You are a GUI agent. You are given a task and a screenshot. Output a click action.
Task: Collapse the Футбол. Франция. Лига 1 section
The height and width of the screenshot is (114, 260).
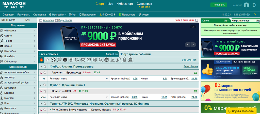coord(41,85)
